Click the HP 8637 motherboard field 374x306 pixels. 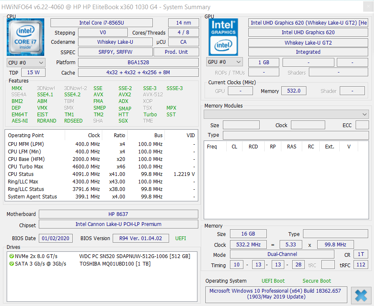[x=118, y=214]
